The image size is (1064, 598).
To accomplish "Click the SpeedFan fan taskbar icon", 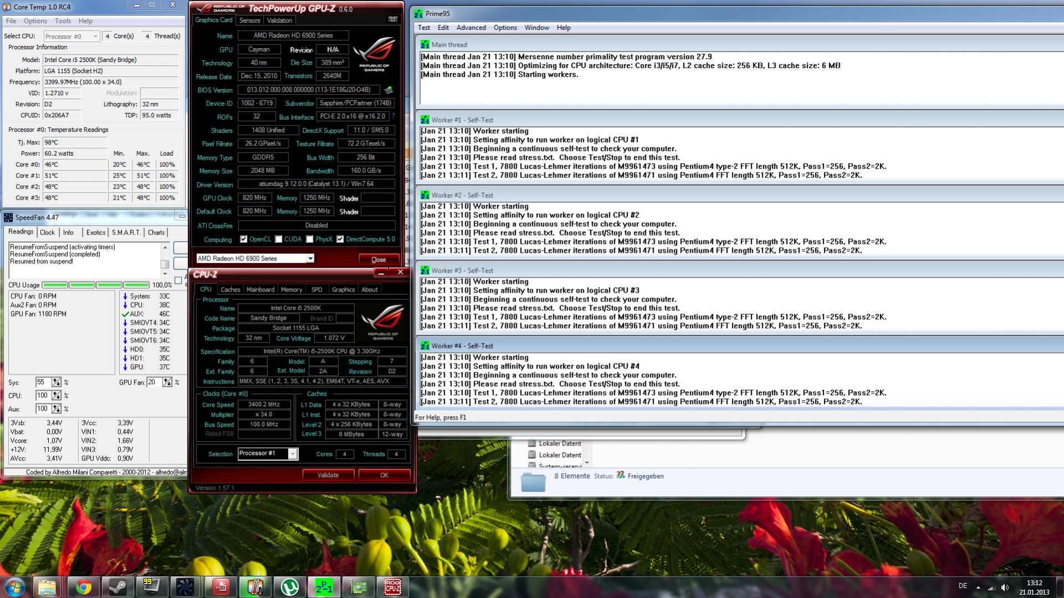I will (185, 586).
